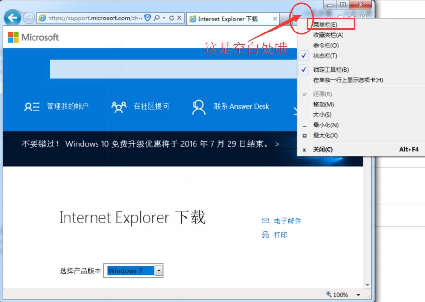Click the 打印 link
The height and width of the screenshot is (302, 425).
(281, 235)
